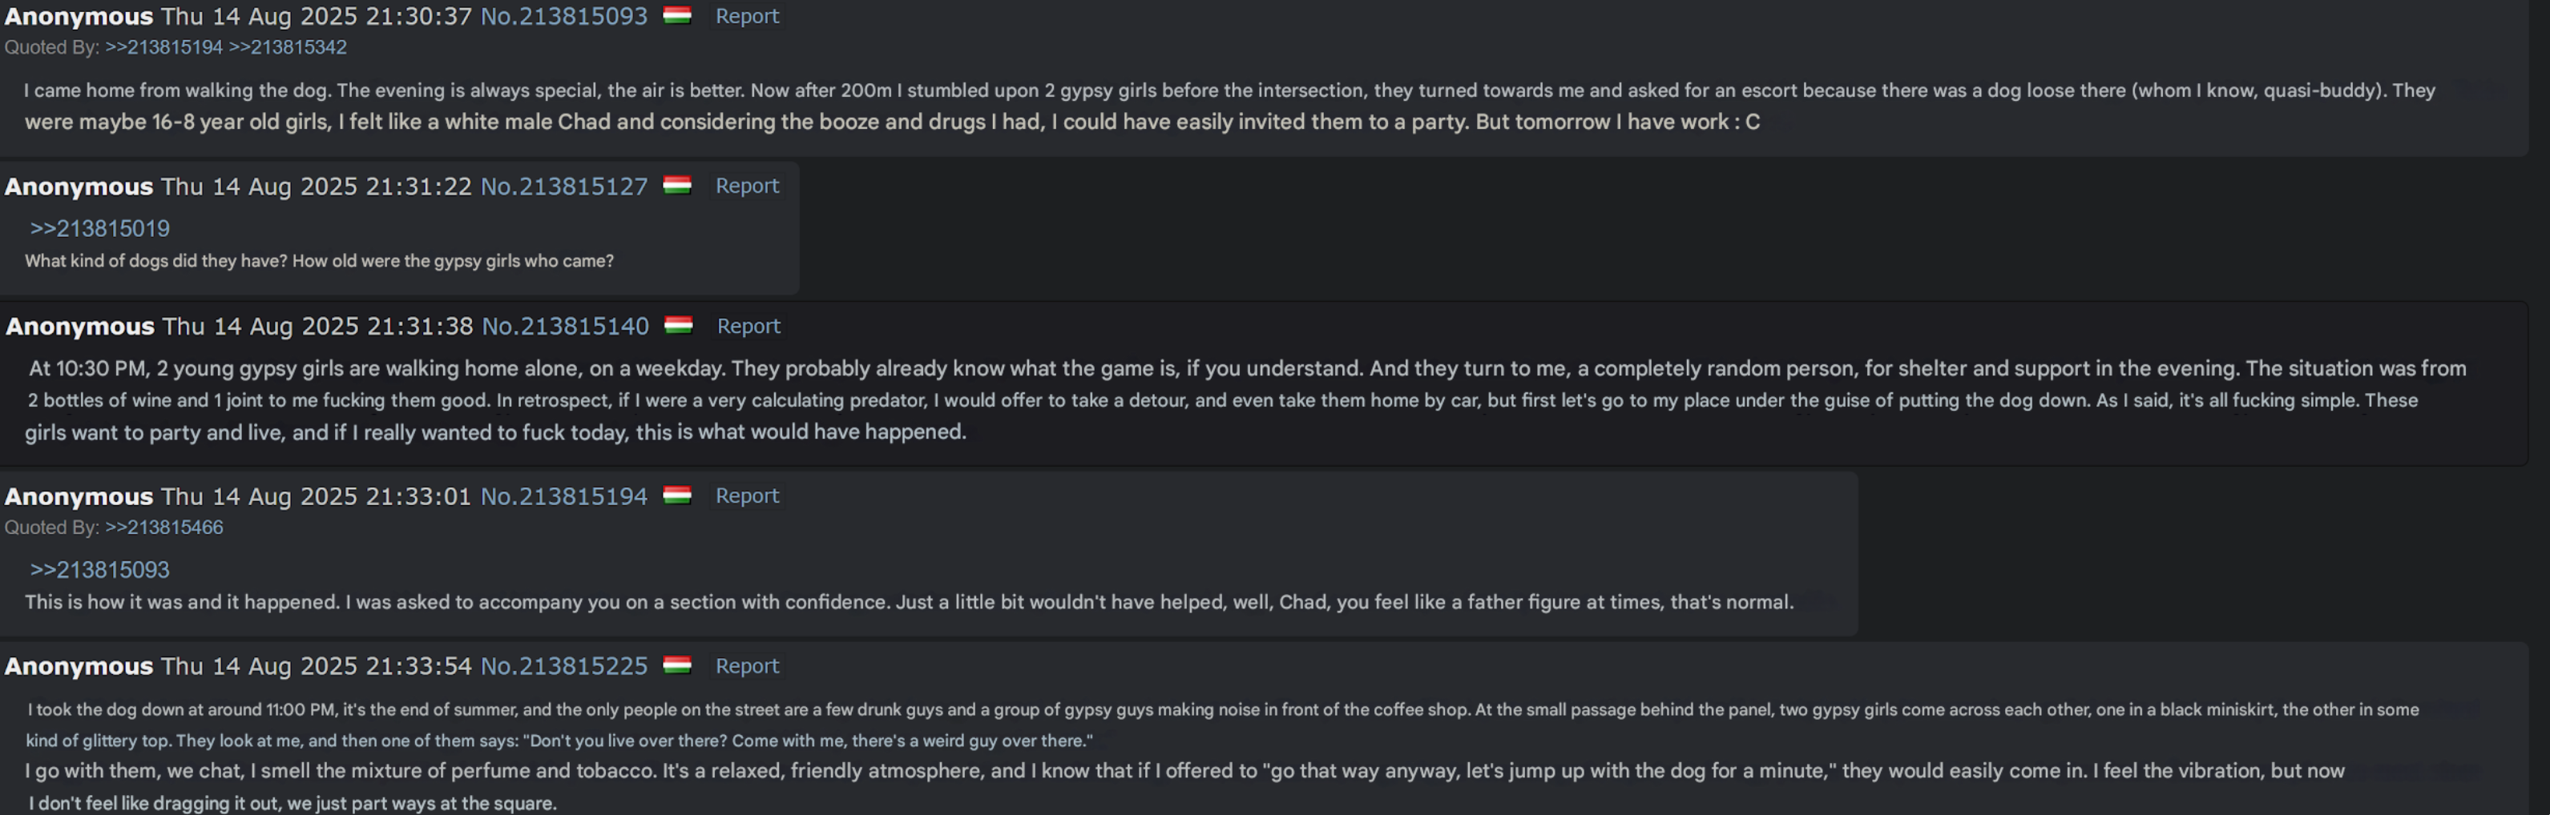Report post No.213815127

[x=746, y=186]
